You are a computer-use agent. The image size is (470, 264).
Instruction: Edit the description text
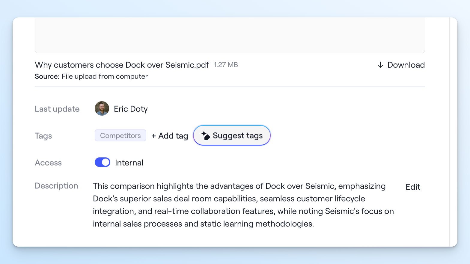(413, 187)
